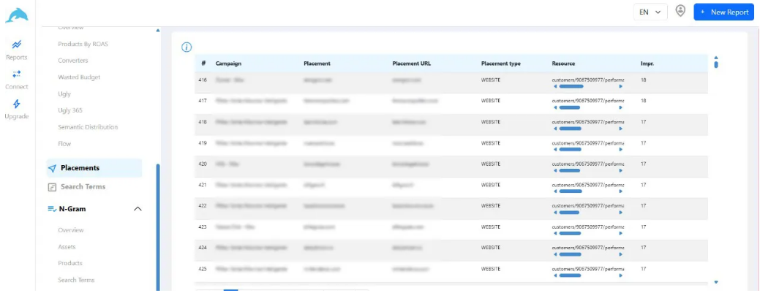
Task: Open the Ugly report
Action: [x=64, y=94]
